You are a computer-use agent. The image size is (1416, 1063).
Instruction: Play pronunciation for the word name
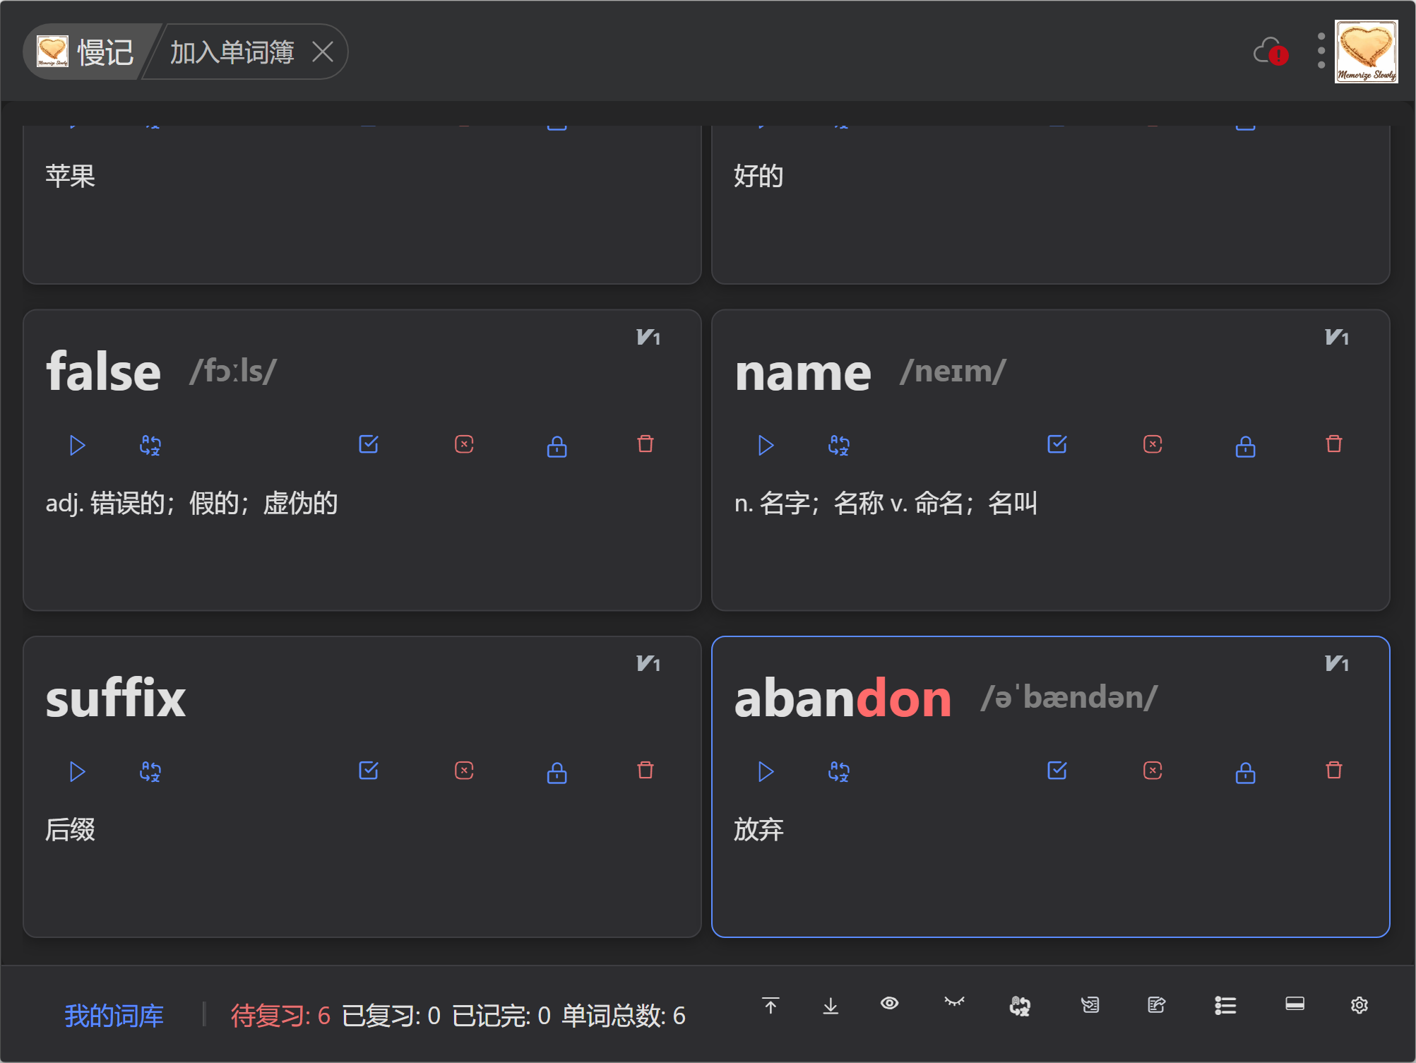(766, 445)
